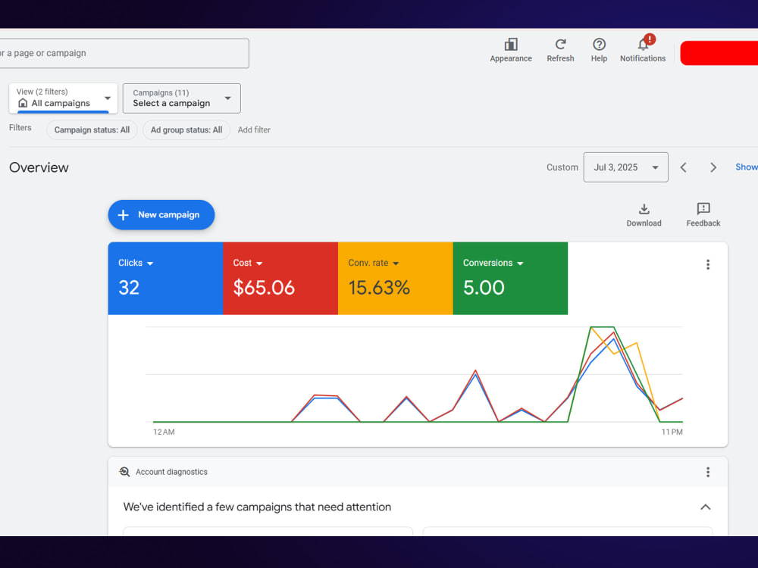Select the yellow 15.63% value
Viewport: 758px width, 568px height.
379,288
